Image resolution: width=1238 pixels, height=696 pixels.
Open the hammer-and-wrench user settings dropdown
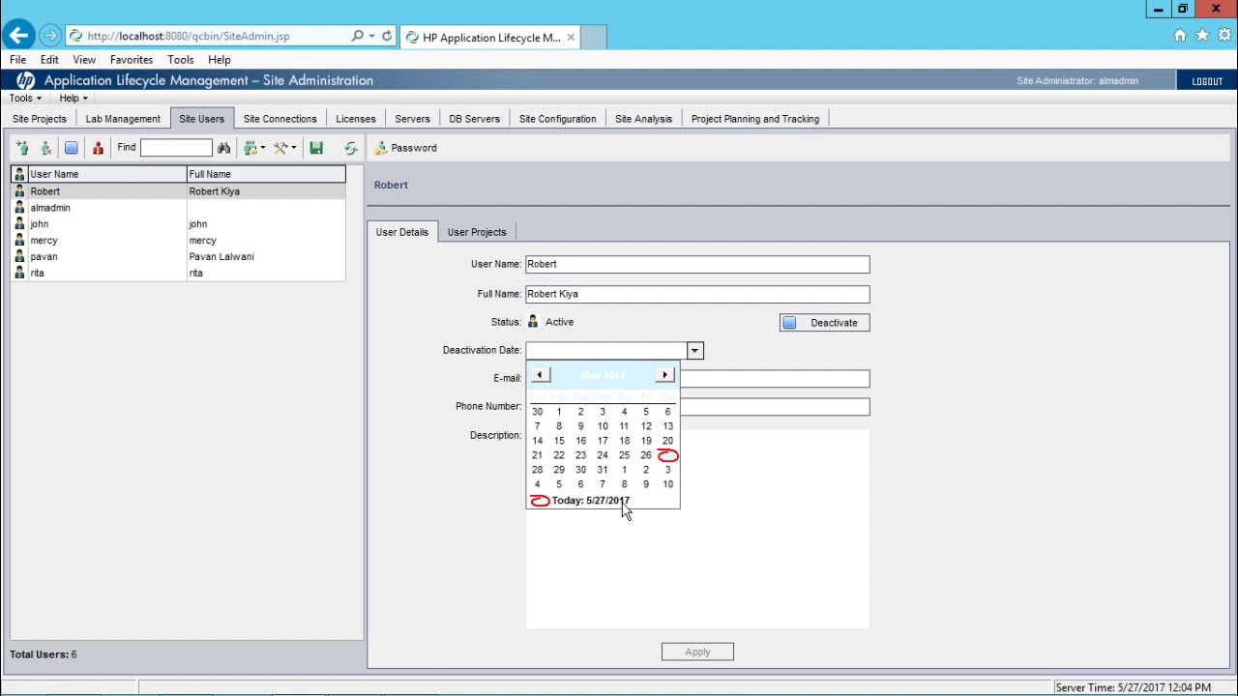(x=284, y=148)
